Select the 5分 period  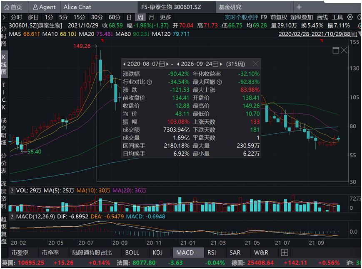click(63, 17)
